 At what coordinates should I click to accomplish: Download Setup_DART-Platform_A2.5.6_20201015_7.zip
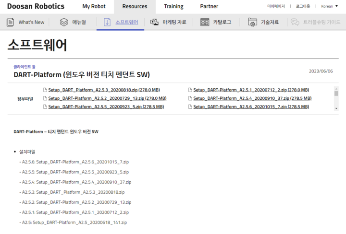click(251, 106)
